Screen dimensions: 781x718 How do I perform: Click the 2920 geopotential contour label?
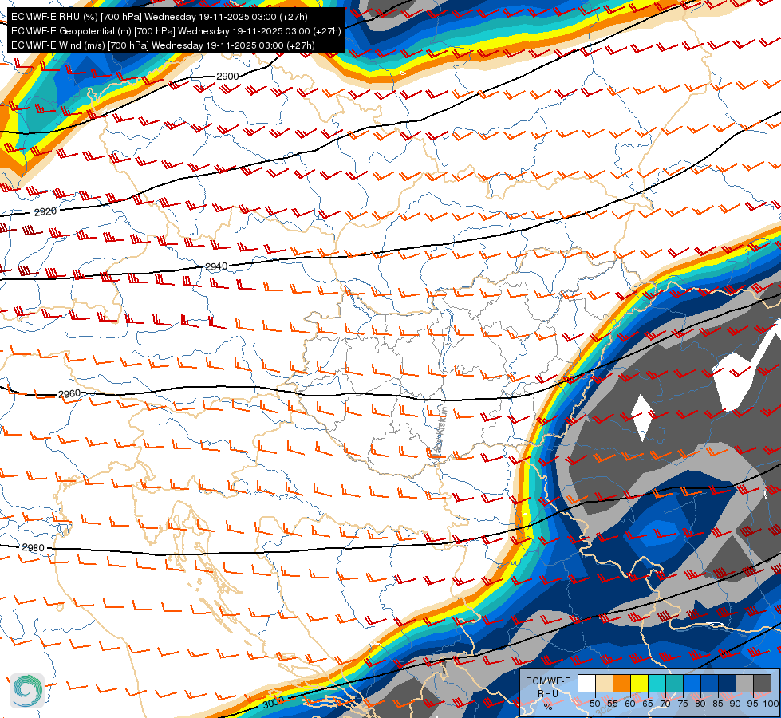point(45,211)
